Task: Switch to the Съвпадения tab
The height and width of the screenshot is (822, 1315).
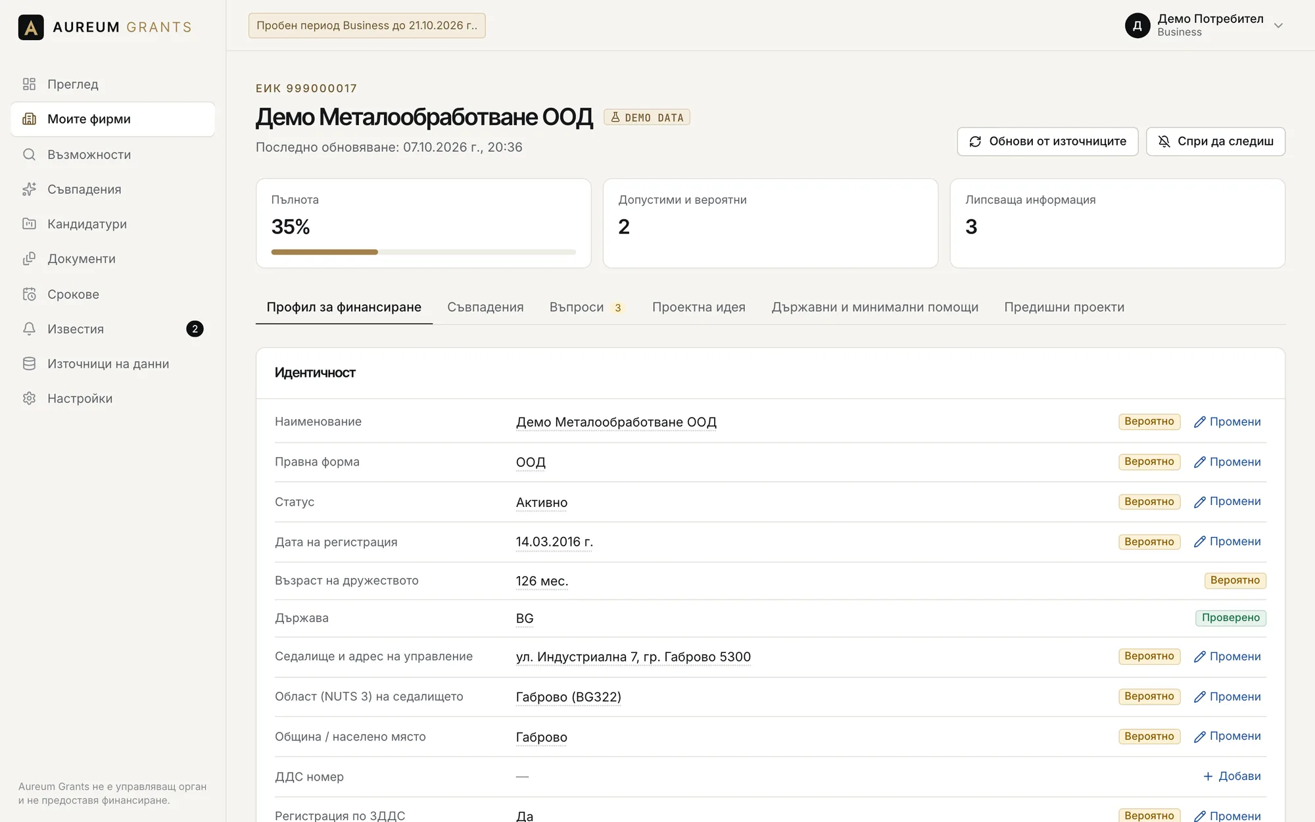Action: point(485,307)
